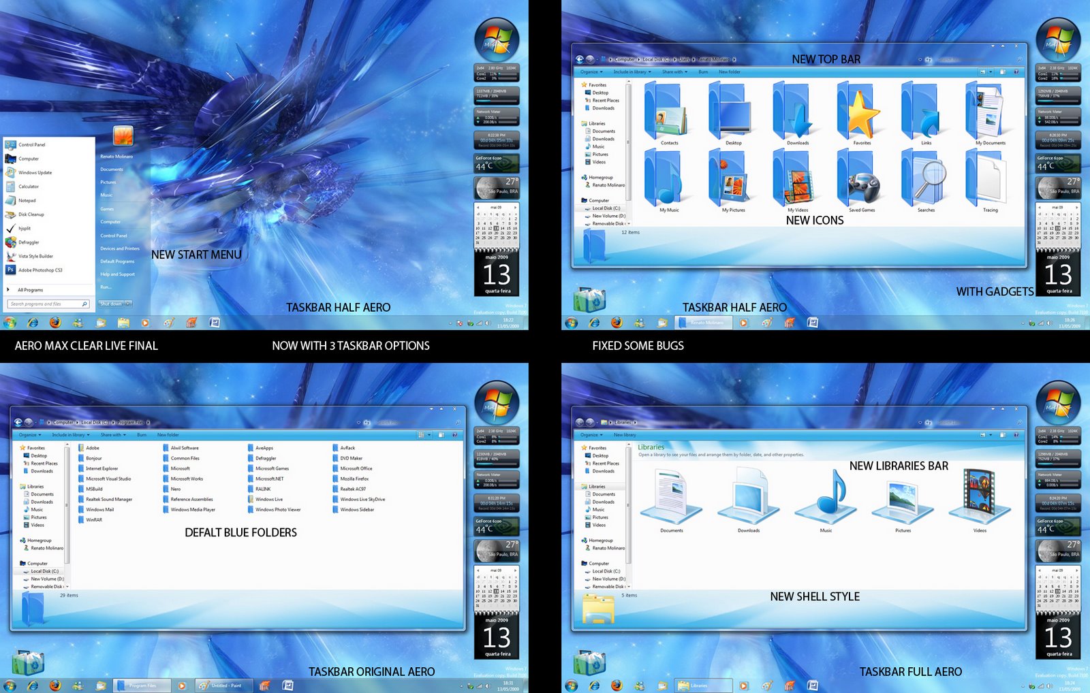This screenshot has width=1090, height=693.
Task: Launch Calculator from the Start menu
Action: coord(22,187)
